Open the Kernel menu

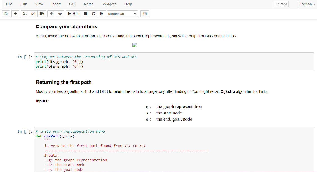pos(89,4)
